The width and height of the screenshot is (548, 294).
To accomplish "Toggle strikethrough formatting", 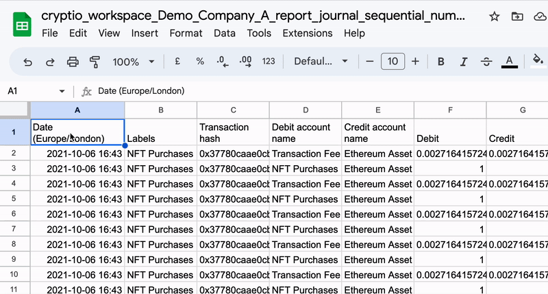I will 486,62.
